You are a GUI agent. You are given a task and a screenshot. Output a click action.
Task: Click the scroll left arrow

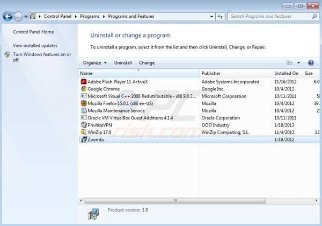click(x=81, y=200)
